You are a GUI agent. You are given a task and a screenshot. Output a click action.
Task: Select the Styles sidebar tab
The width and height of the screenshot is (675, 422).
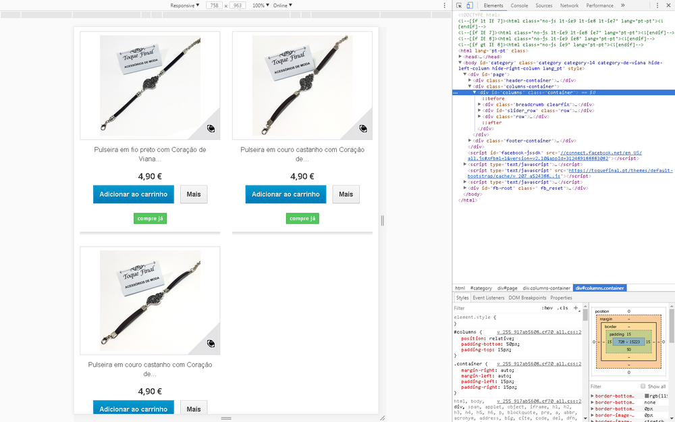pyautogui.click(x=462, y=298)
